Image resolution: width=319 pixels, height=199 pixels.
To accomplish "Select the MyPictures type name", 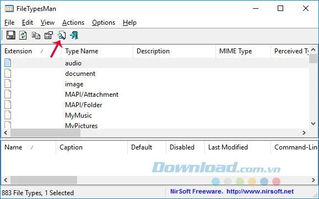I will [82, 125].
